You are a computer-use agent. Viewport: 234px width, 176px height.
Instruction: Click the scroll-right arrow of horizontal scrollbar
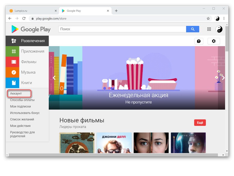[223, 155]
